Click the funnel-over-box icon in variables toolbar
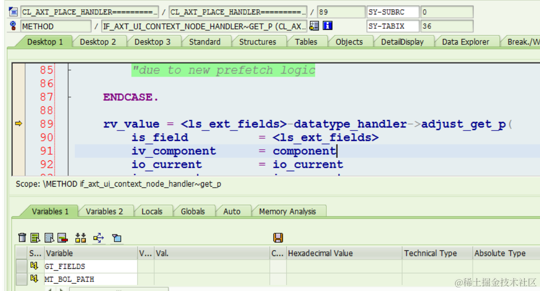Screen dimensions: 540x291 (117, 238)
